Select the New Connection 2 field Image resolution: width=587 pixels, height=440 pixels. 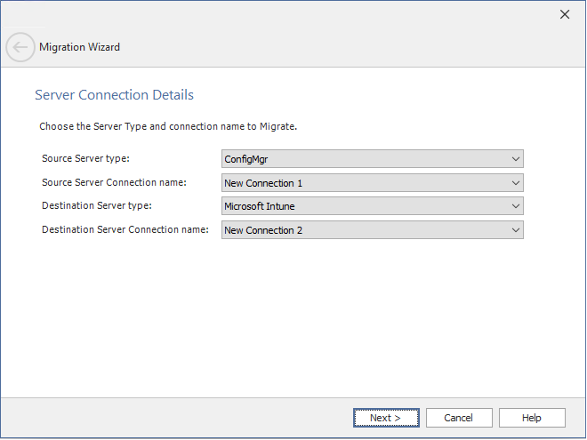click(365, 230)
